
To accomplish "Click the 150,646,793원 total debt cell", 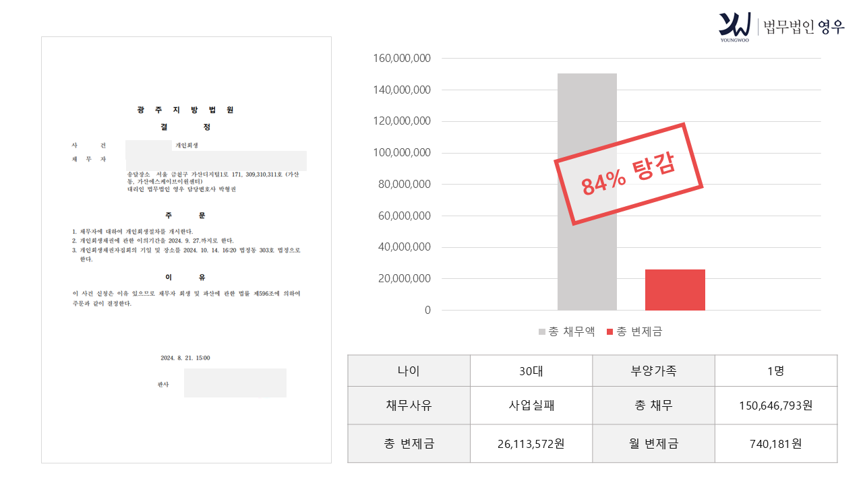I will [x=776, y=406].
